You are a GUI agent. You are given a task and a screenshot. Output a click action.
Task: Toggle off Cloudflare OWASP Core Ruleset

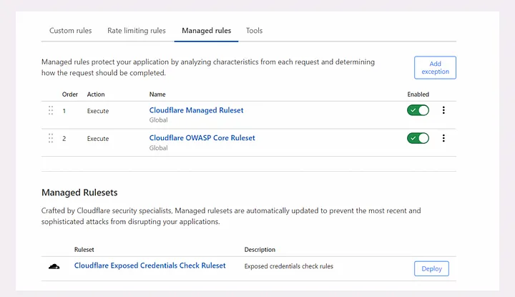[x=418, y=138]
